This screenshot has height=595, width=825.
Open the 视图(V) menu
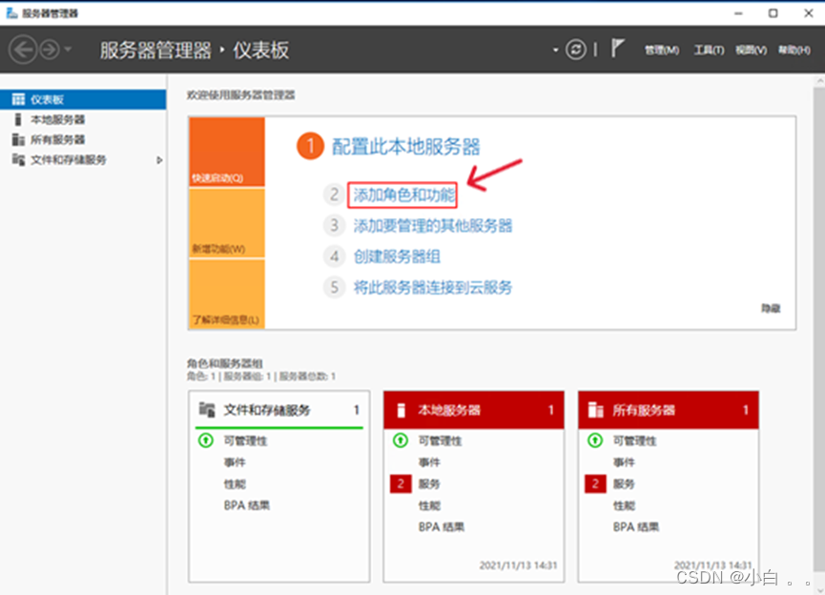pyautogui.click(x=751, y=50)
